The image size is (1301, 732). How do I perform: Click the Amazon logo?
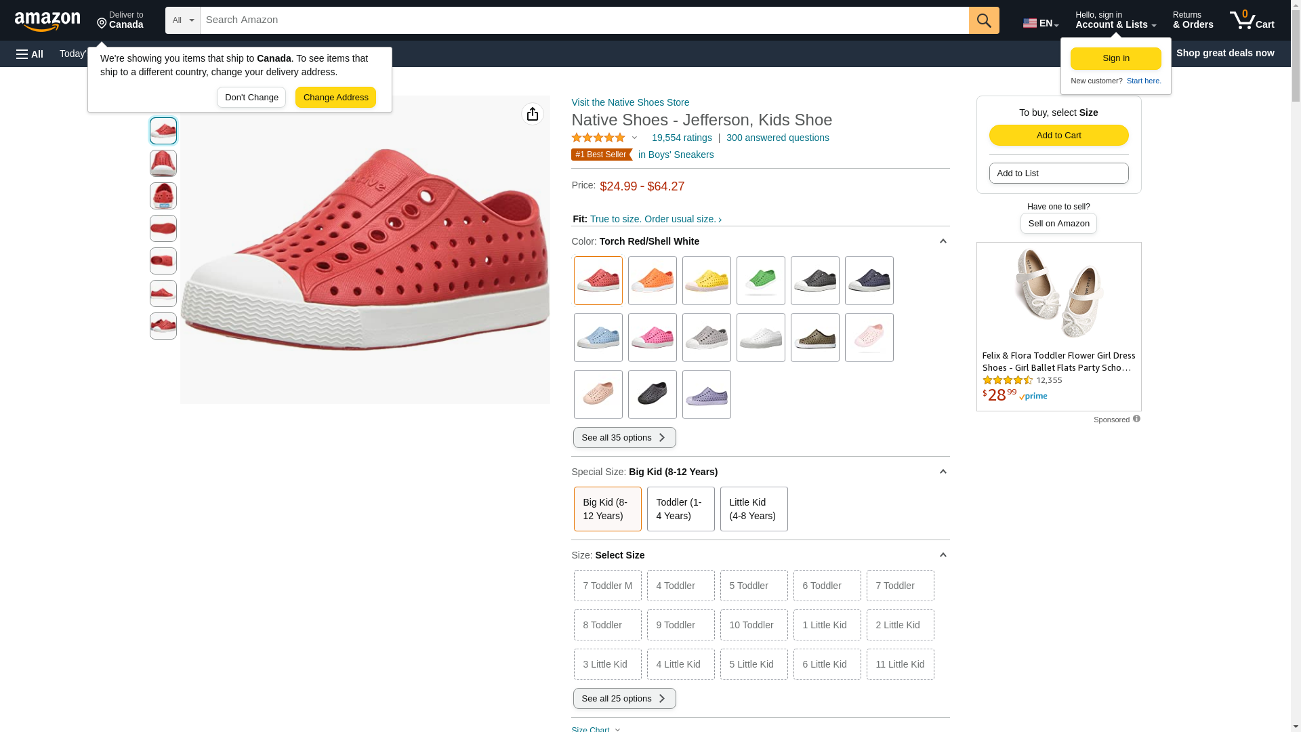point(47,21)
